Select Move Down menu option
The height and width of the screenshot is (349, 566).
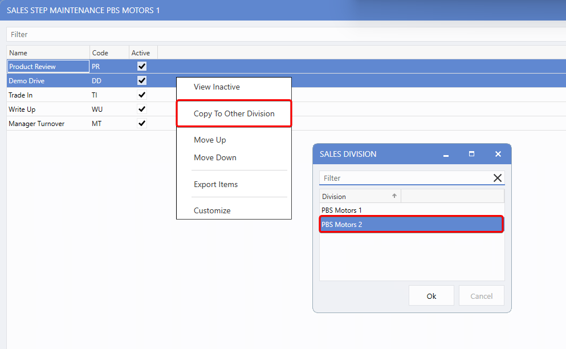pos(215,158)
